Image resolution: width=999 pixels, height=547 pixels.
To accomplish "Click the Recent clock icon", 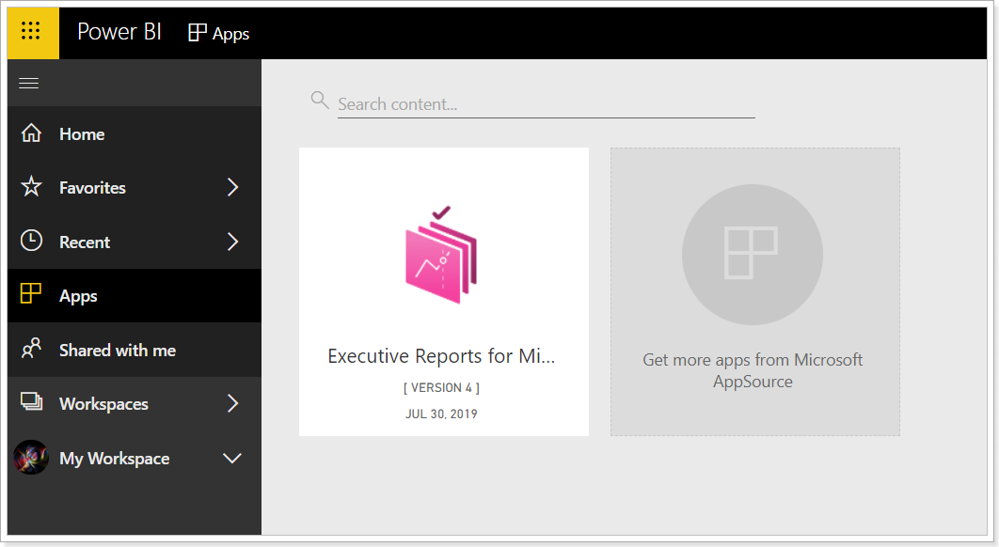I will (31, 241).
